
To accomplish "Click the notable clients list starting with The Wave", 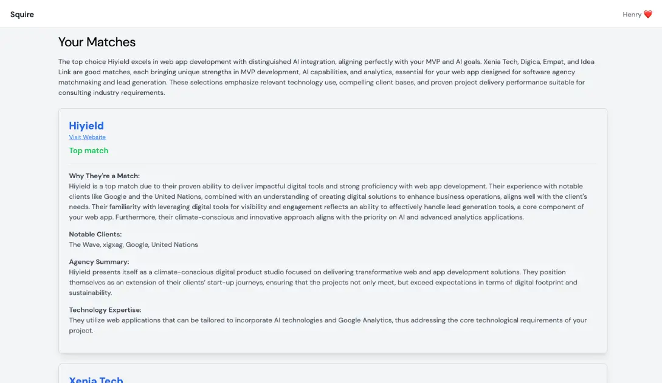I will 133,244.
